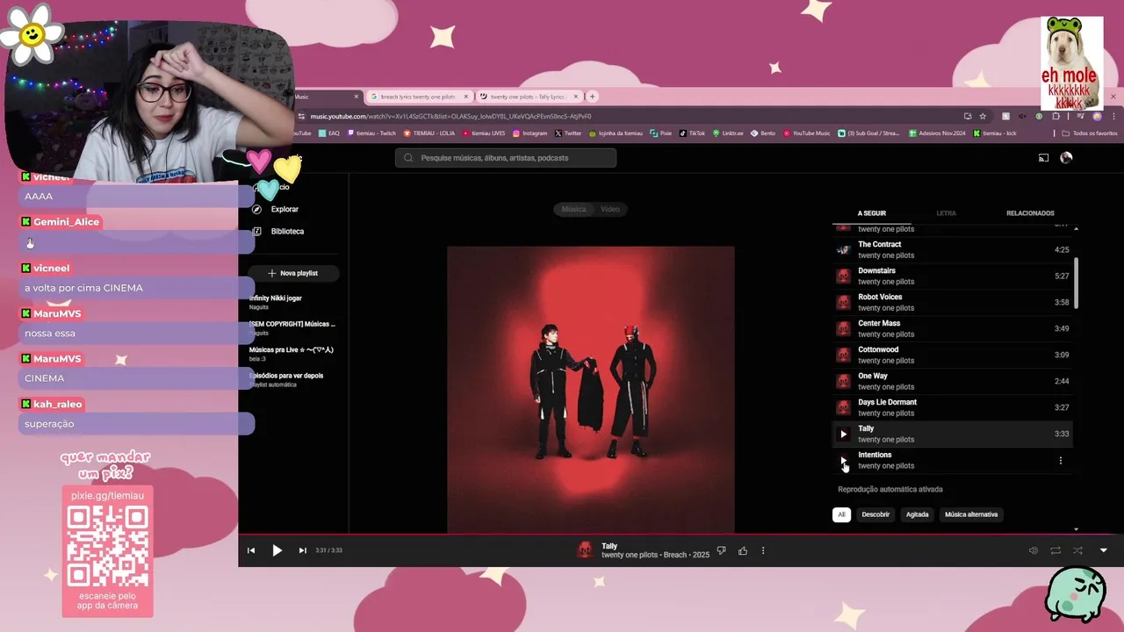Select the Música alternativa filter chip
Screen dimensions: 1124x632
point(971,514)
